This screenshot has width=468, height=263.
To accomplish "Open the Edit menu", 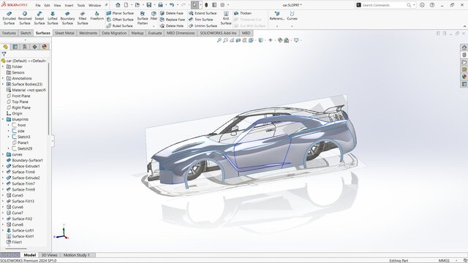I will (x=47, y=5).
